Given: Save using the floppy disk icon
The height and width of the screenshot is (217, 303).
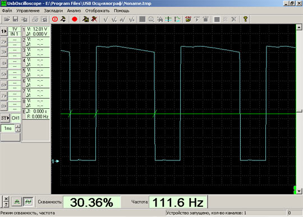Looking at the screenshot, I should click(16, 19).
